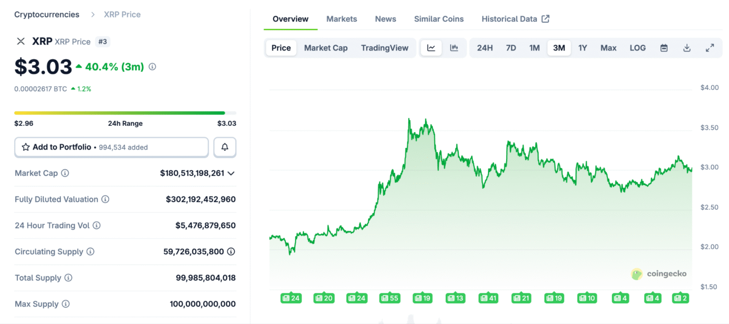Click the Max Supply value 100,000,000,000
The image size is (729, 324).
[x=203, y=304]
